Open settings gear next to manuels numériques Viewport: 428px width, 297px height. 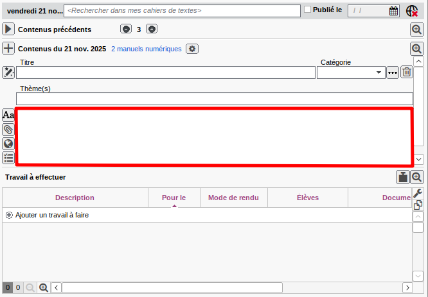(x=192, y=49)
